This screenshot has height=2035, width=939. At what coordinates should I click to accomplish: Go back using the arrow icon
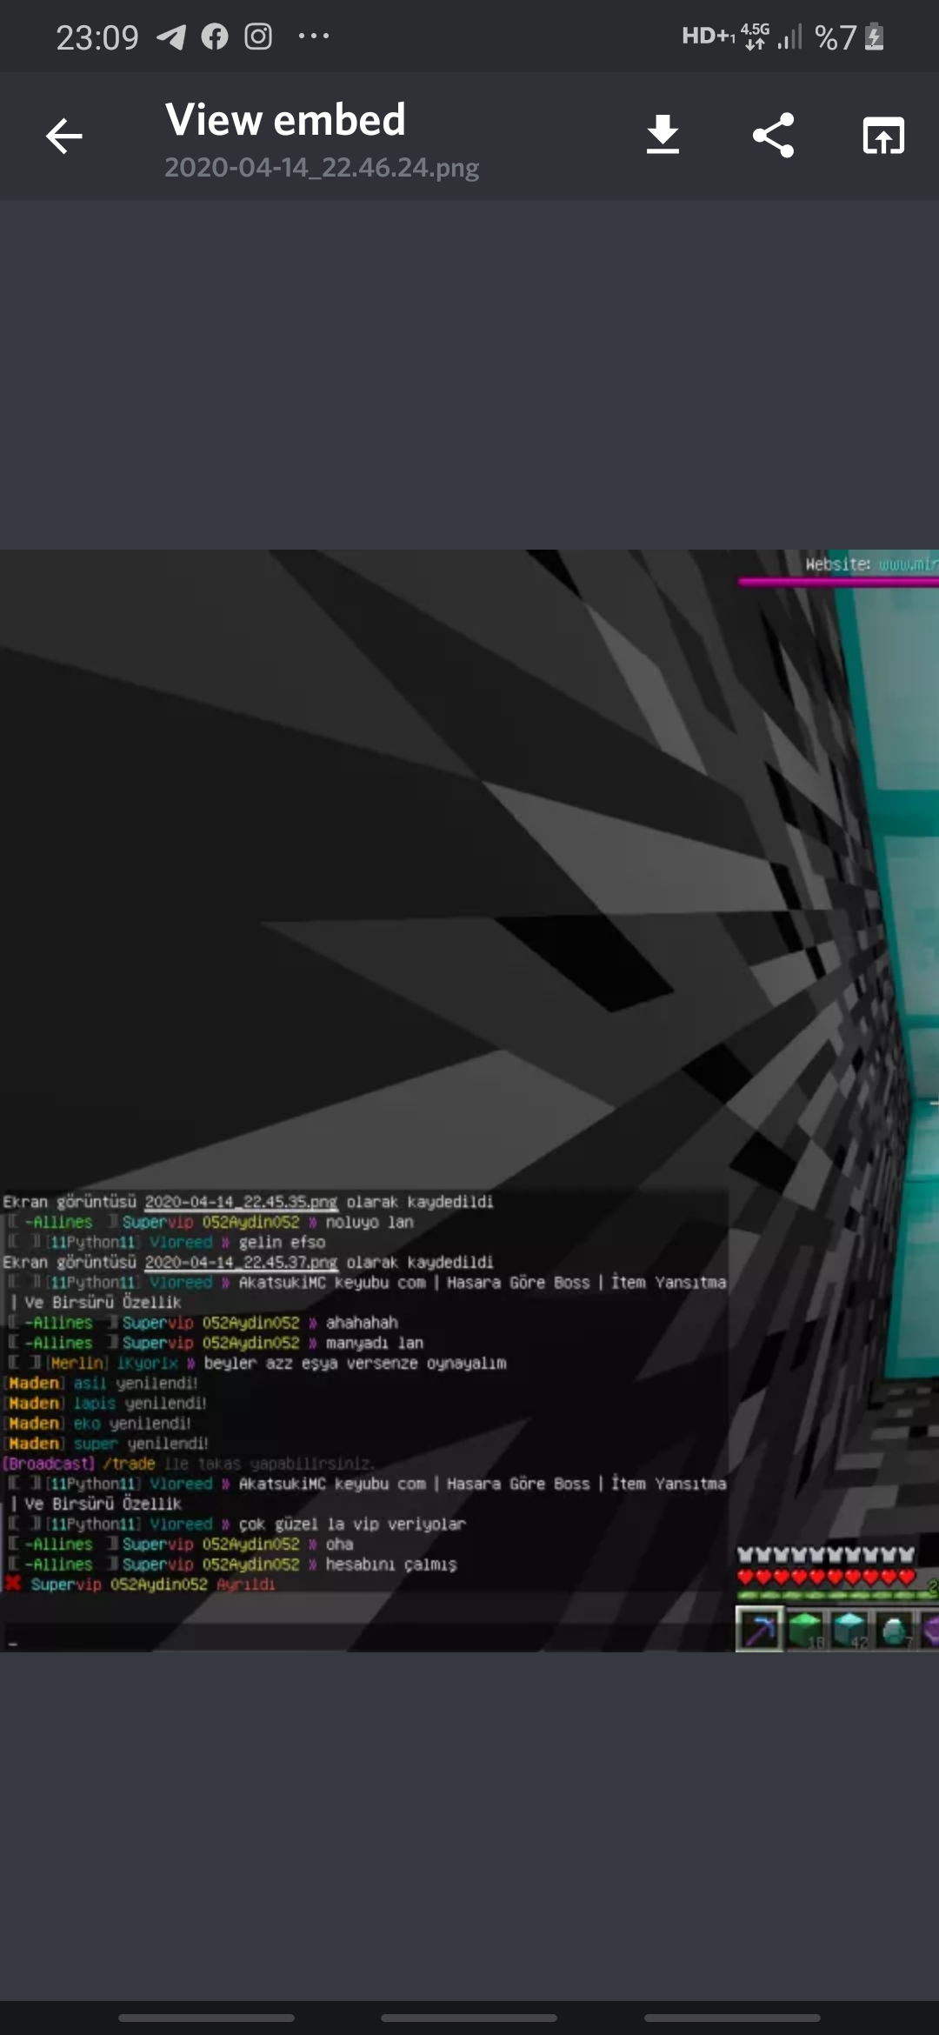(x=63, y=137)
